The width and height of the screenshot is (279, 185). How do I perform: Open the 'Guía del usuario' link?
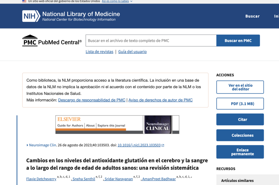132,52
